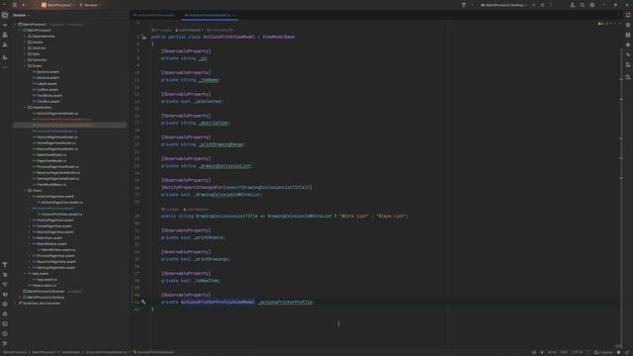This screenshot has height=356, width=633.
Task: Open the Build hammer tool window in left sidebar
Action: (x=5, y=265)
